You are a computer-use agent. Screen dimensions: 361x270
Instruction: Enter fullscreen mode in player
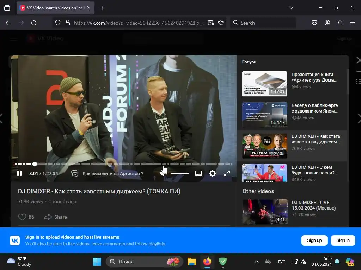[227, 173]
